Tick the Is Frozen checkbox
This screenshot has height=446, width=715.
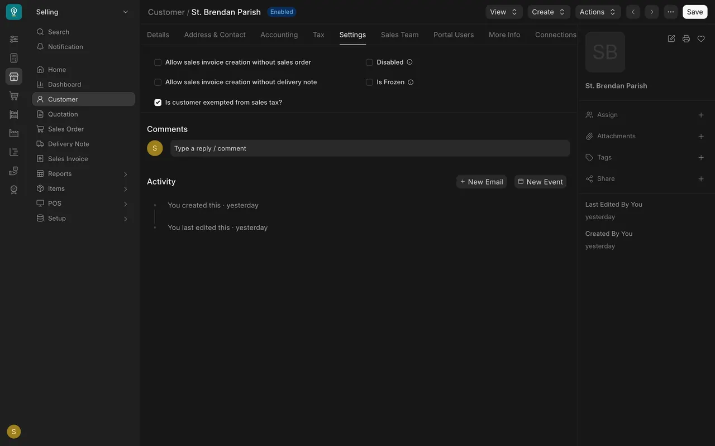[x=369, y=83]
